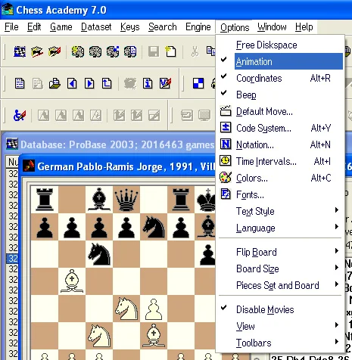
Task: Expand the Toolbars submenu
Action: coord(280,343)
